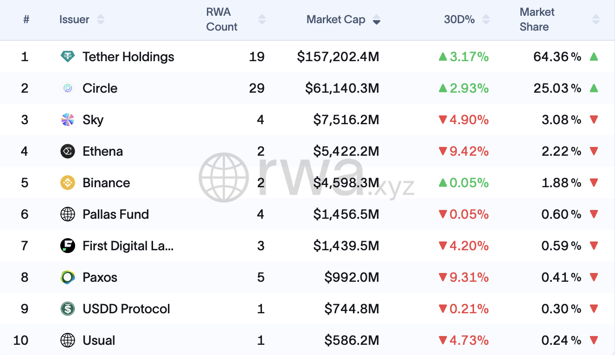The image size is (615, 355).
Task: Open Tether Holdings issuer name link
Action: (128, 57)
